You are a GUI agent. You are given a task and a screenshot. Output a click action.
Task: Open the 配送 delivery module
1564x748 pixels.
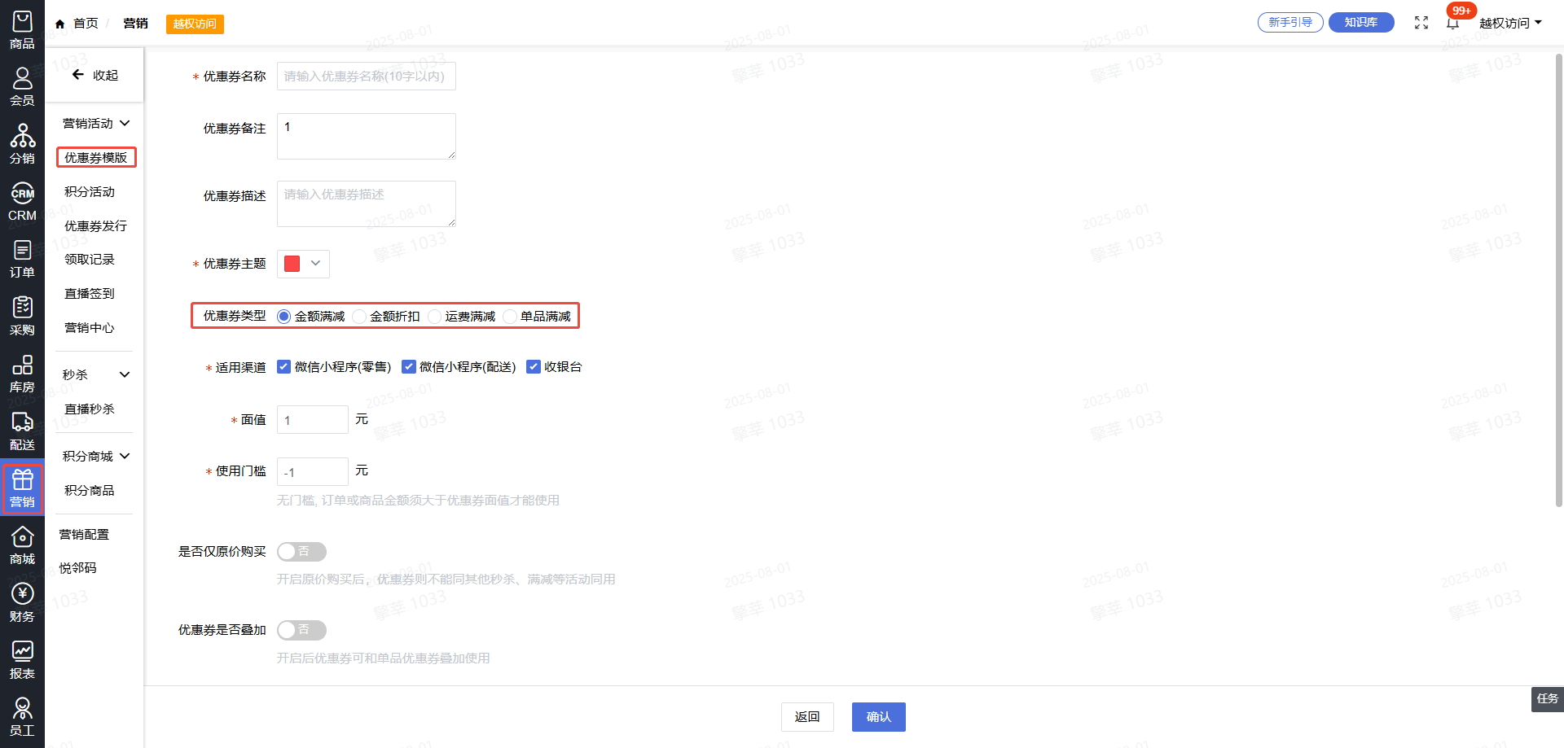tap(22, 431)
